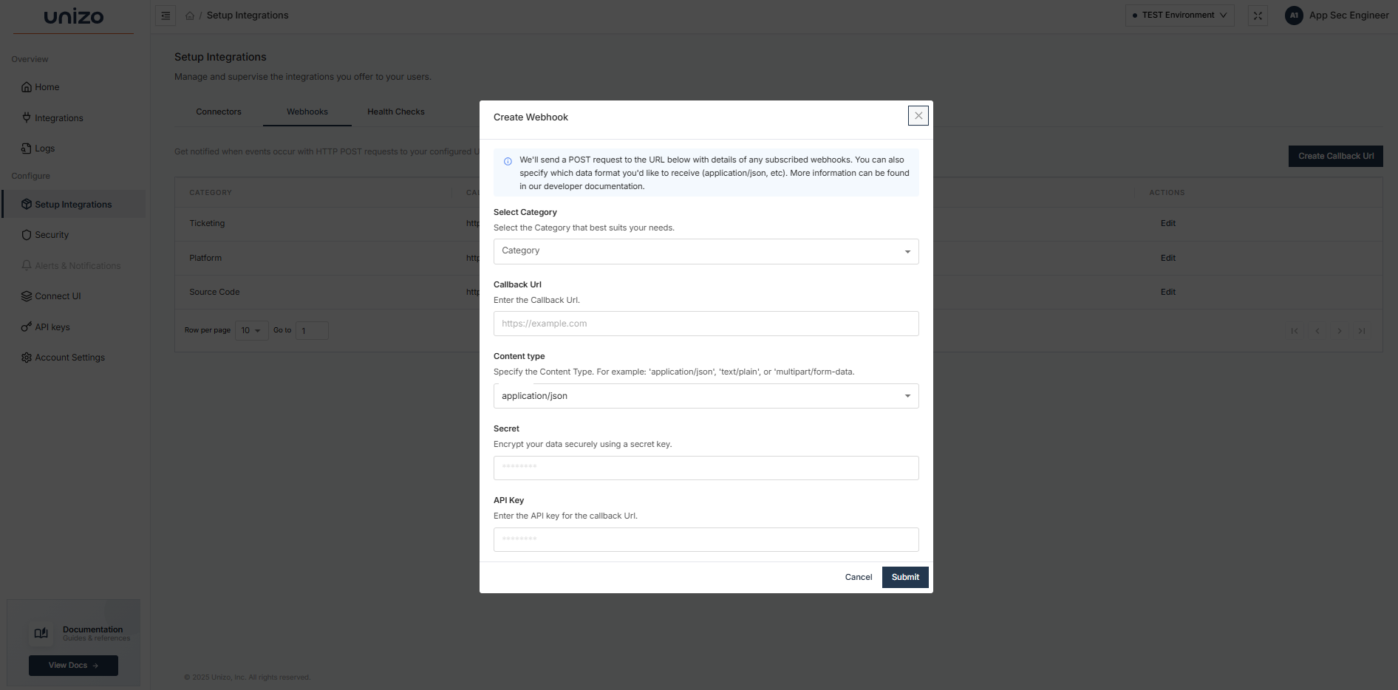Open the Integrations sidebar icon
This screenshot has width=1398, height=690.
(27, 117)
